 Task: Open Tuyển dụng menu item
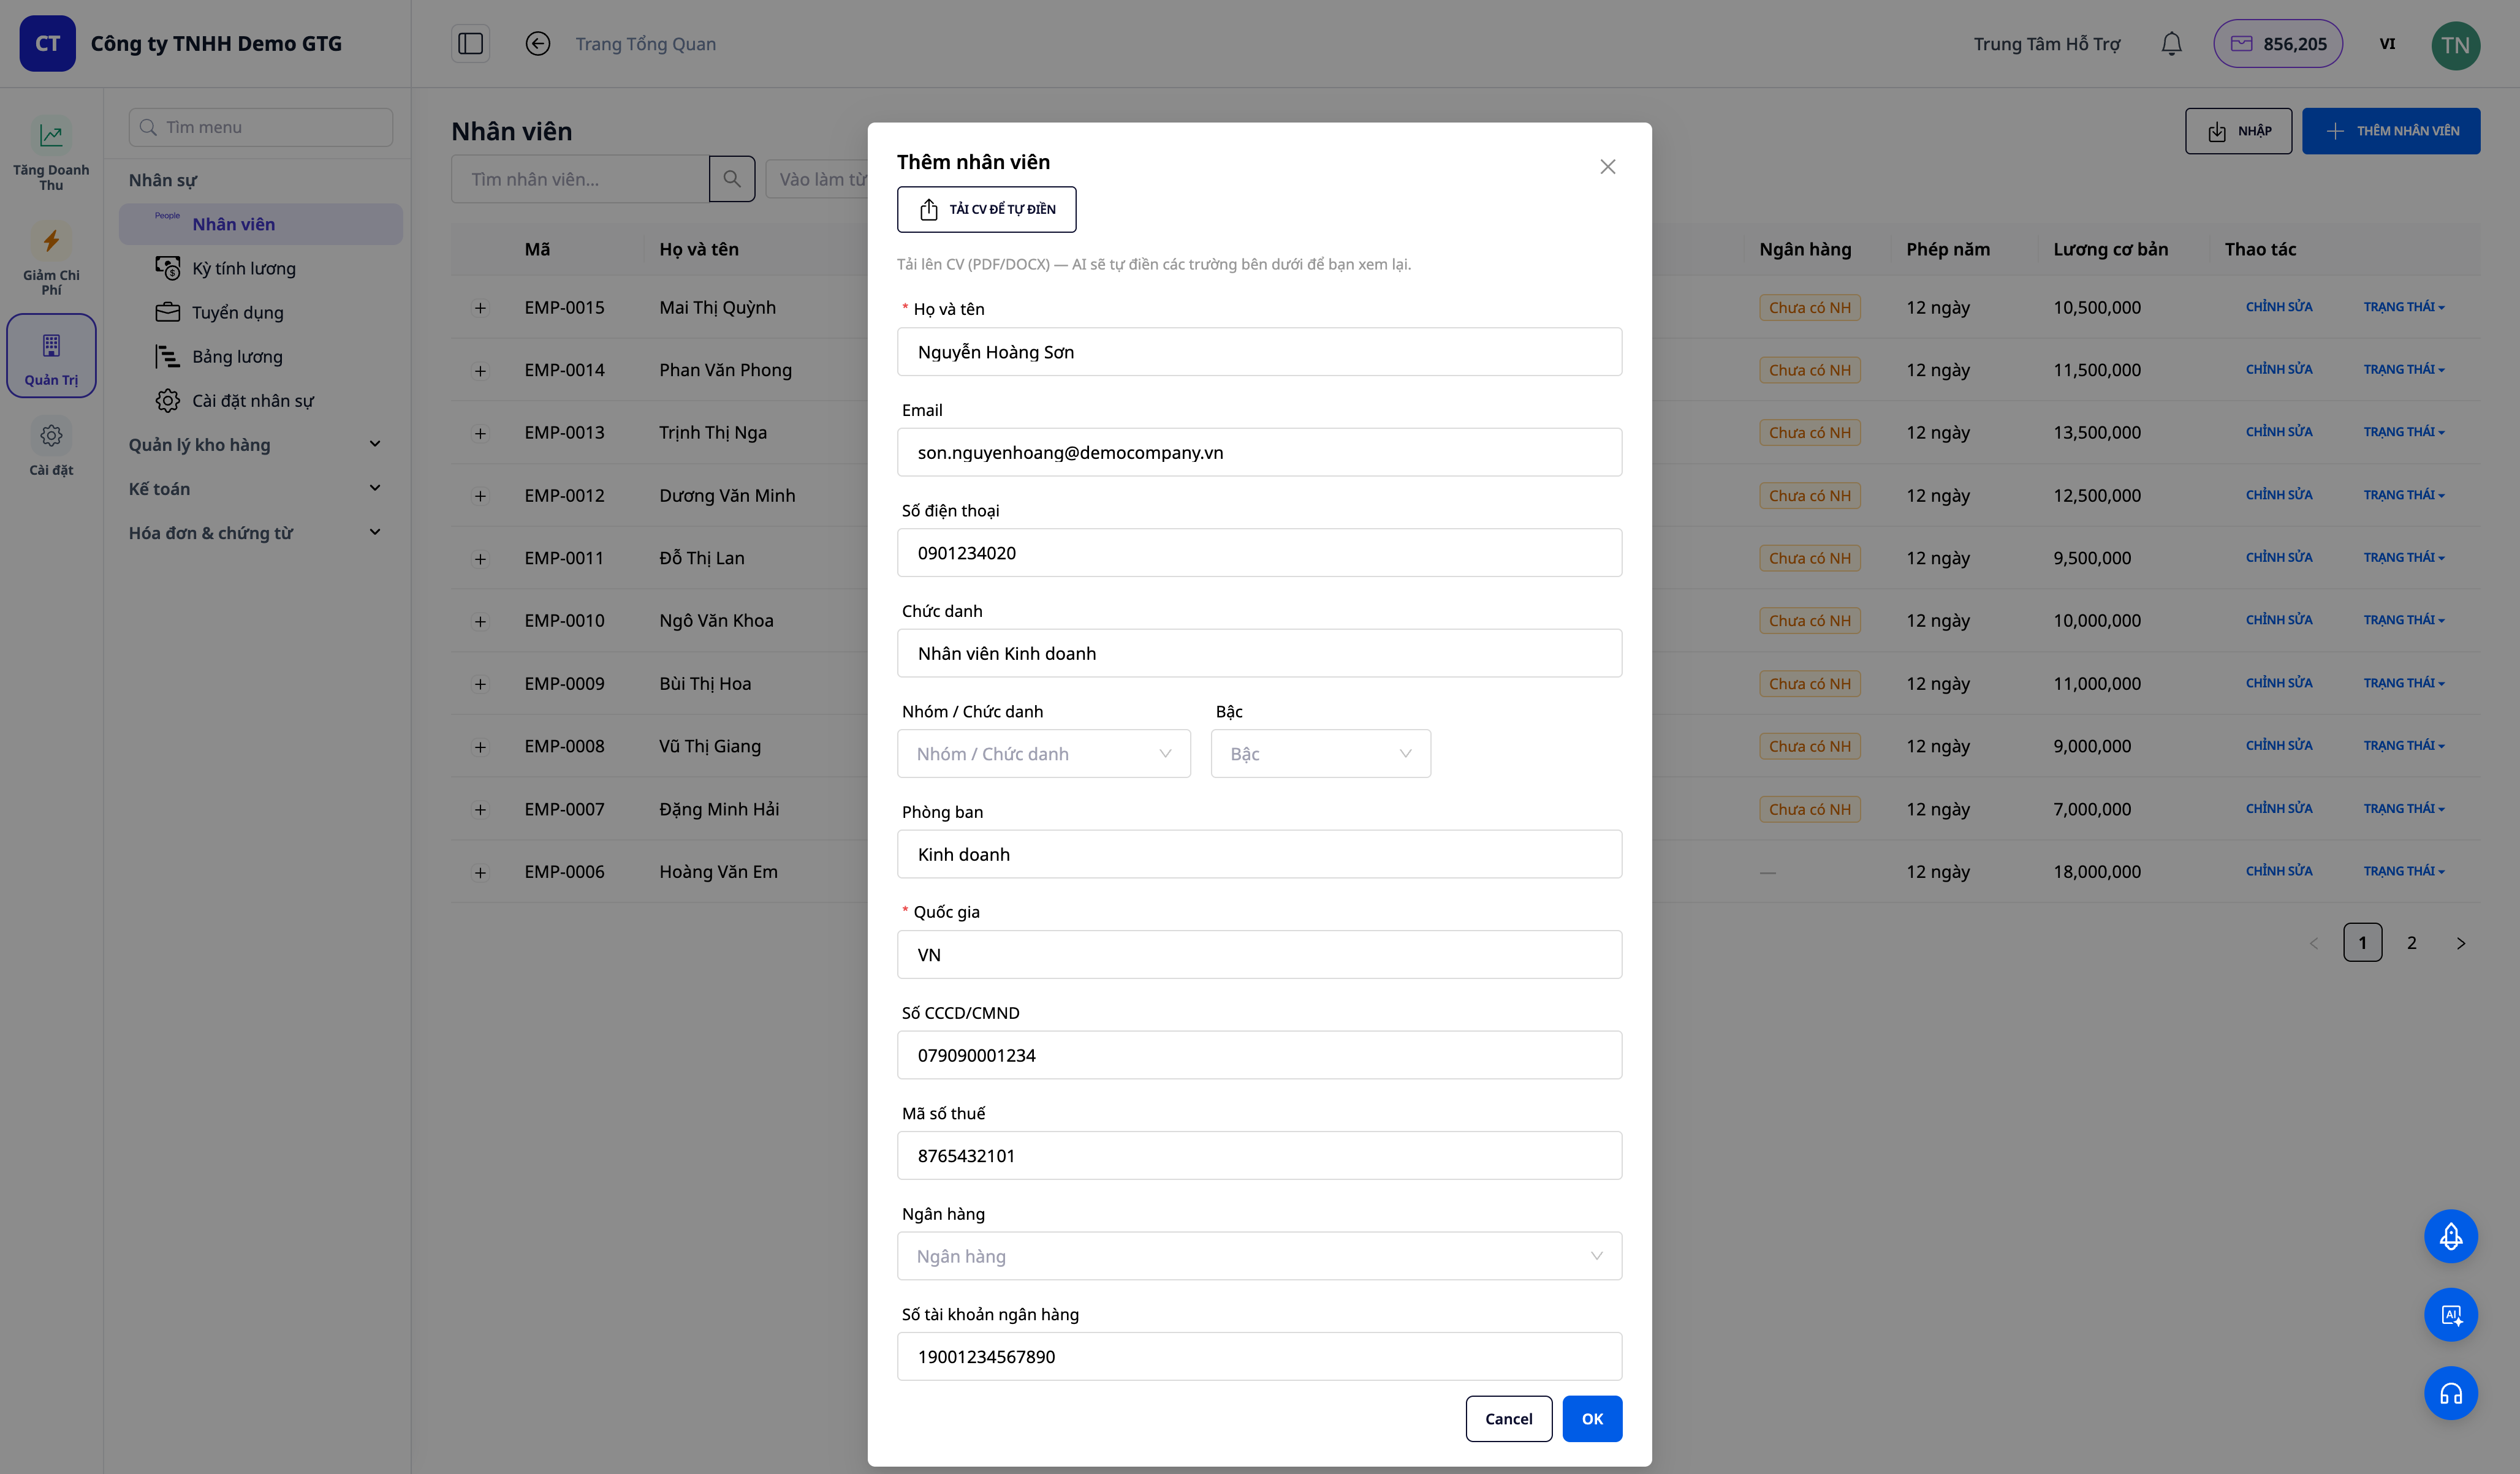click(x=261, y=312)
